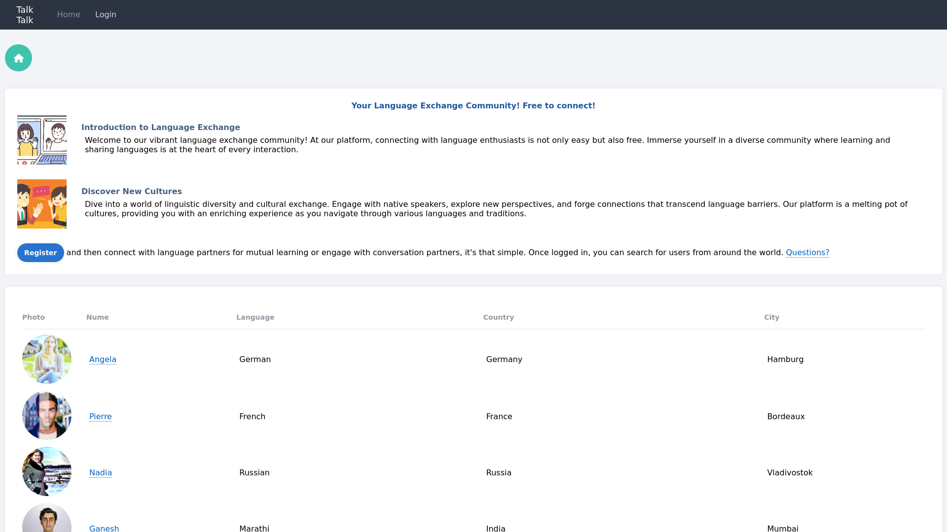Click the Discover New Cultures heading
The height and width of the screenshot is (532, 947).
pos(132,192)
